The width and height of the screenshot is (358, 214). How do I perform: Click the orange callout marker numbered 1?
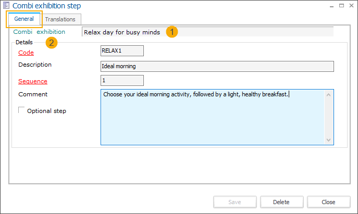[172, 32]
